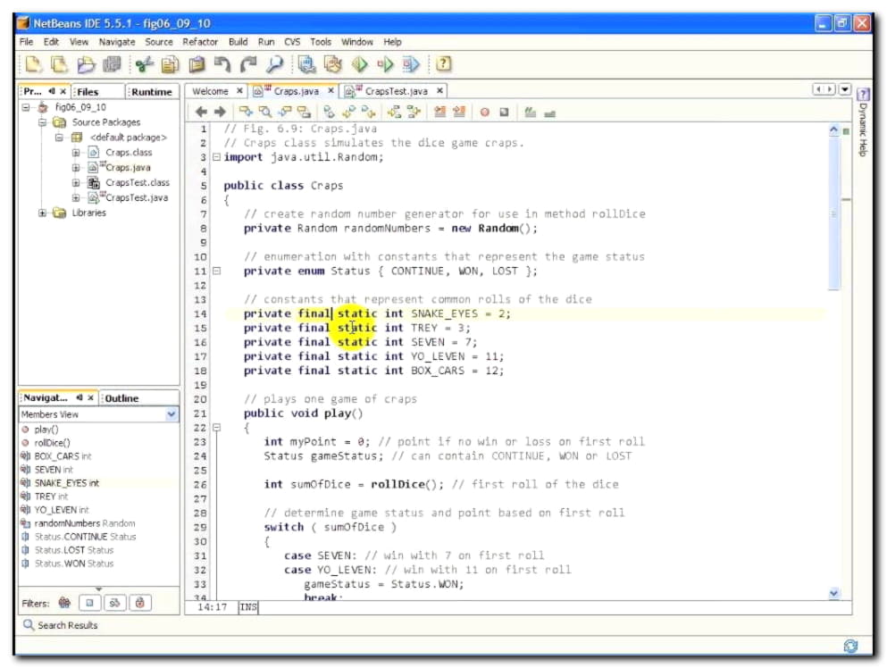Collapse the Source Packages node
Screen dimensions: 887x668
click(42, 122)
